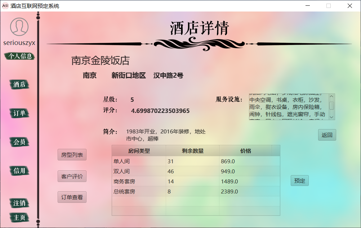Open 订单查看 for this hotel

pos(72,197)
